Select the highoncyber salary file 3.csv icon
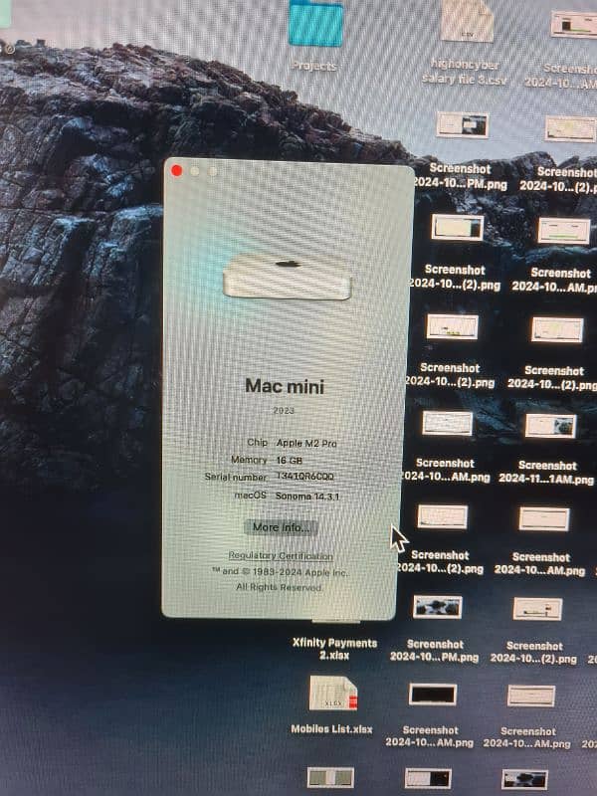Screen dimensions: 597x796 pyautogui.click(x=467, y=20)
